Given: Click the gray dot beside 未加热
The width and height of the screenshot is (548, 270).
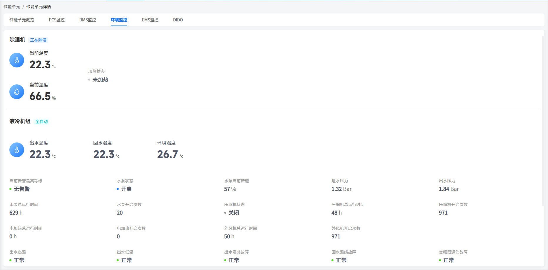Looking at the screenshot, I should (x=89, y=80).
